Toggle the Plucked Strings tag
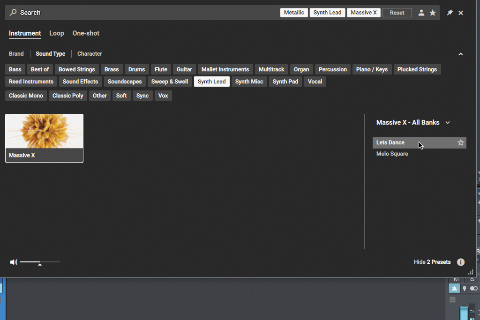 coord(417,69)
